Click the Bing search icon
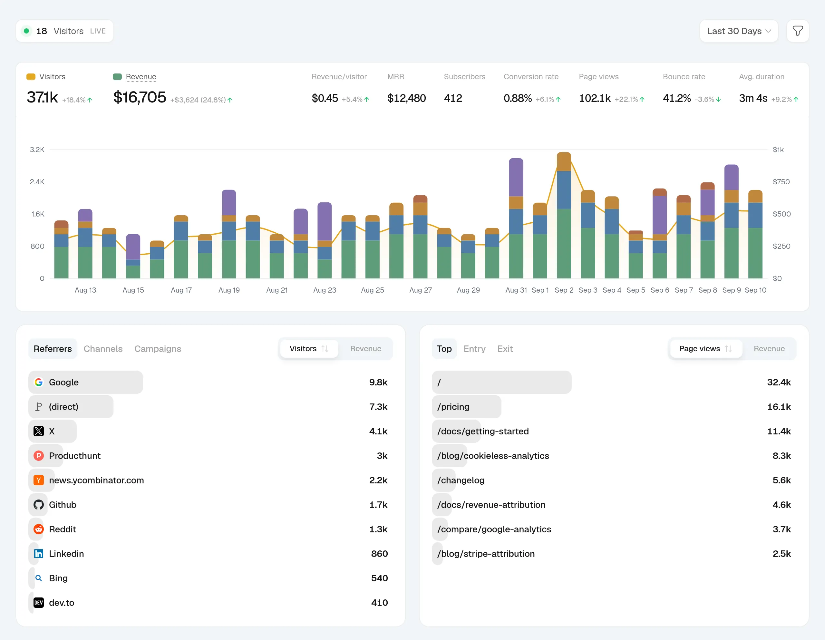This screenshot has width=825, height=640. coord(39,578)
